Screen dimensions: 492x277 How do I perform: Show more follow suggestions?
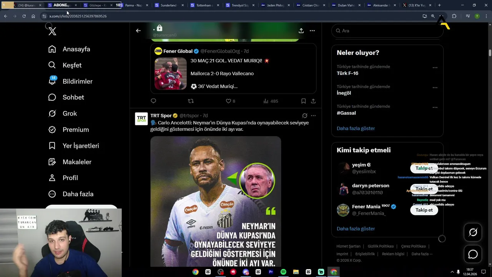click(356, 229)
